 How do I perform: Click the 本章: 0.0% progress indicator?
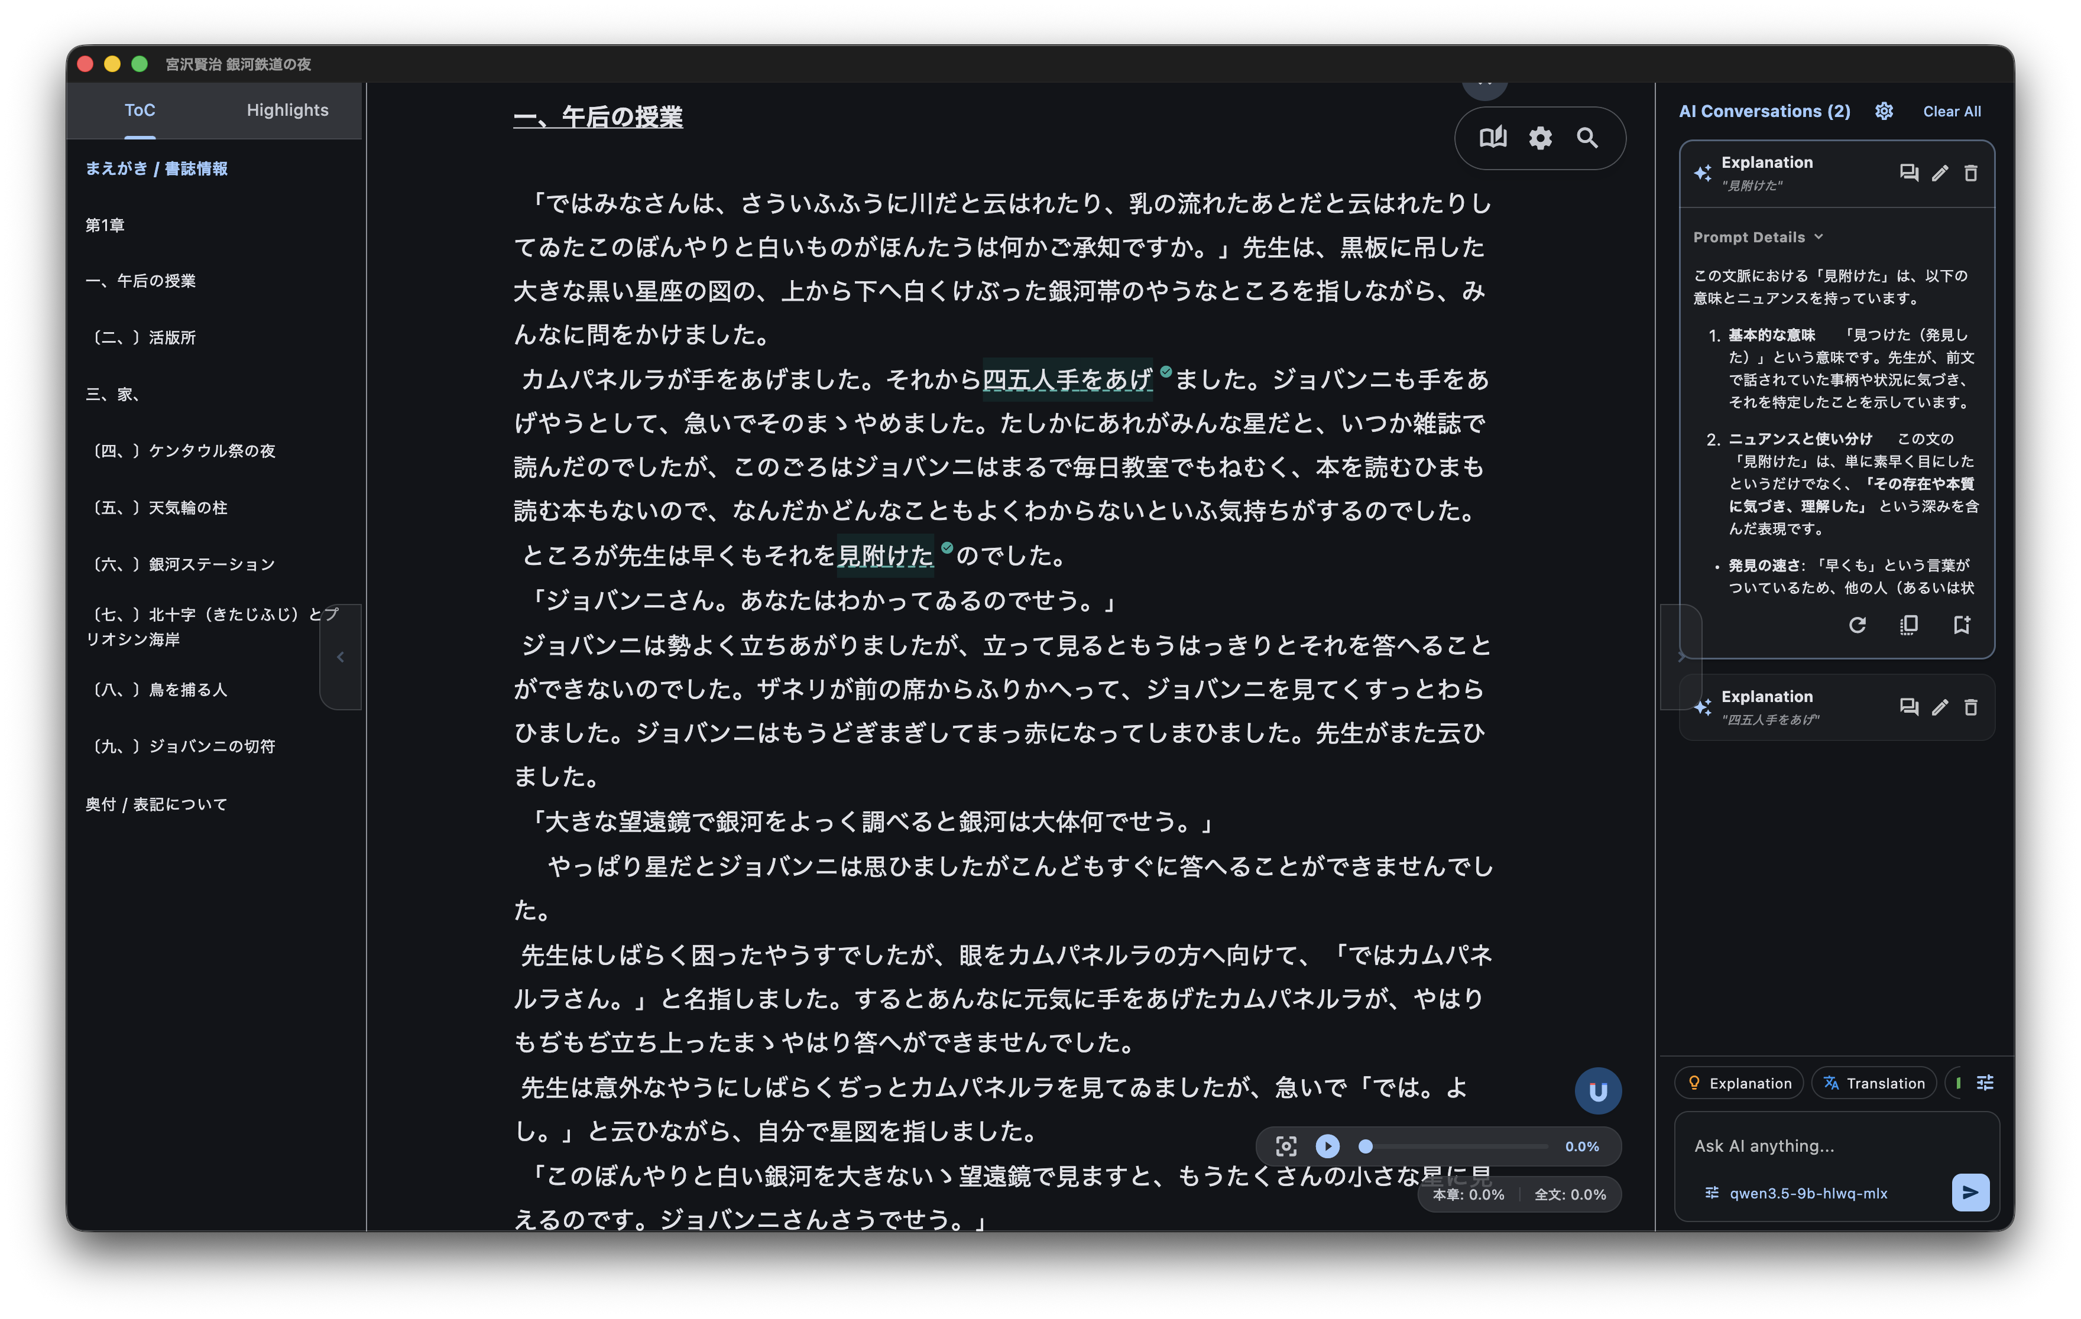pos(1469,1195)
